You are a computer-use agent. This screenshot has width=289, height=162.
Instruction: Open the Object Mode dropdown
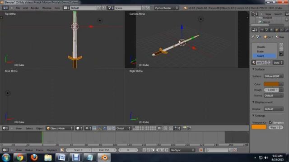pos(60,128)
